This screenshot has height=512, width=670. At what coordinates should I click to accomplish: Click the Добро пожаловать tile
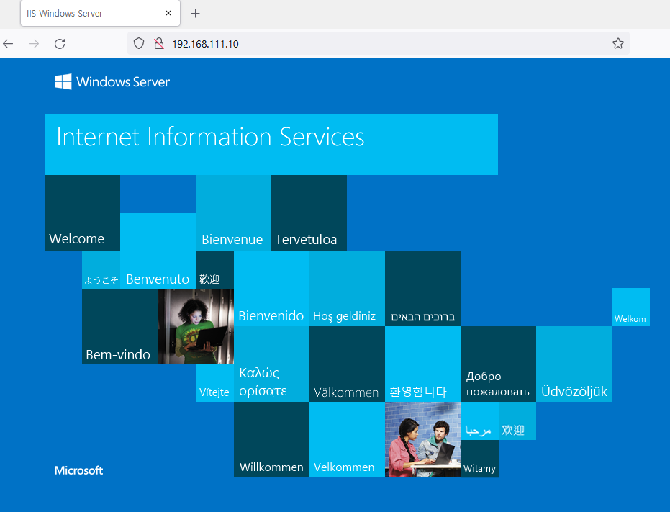pyautogui.click(x=498, y=364)
